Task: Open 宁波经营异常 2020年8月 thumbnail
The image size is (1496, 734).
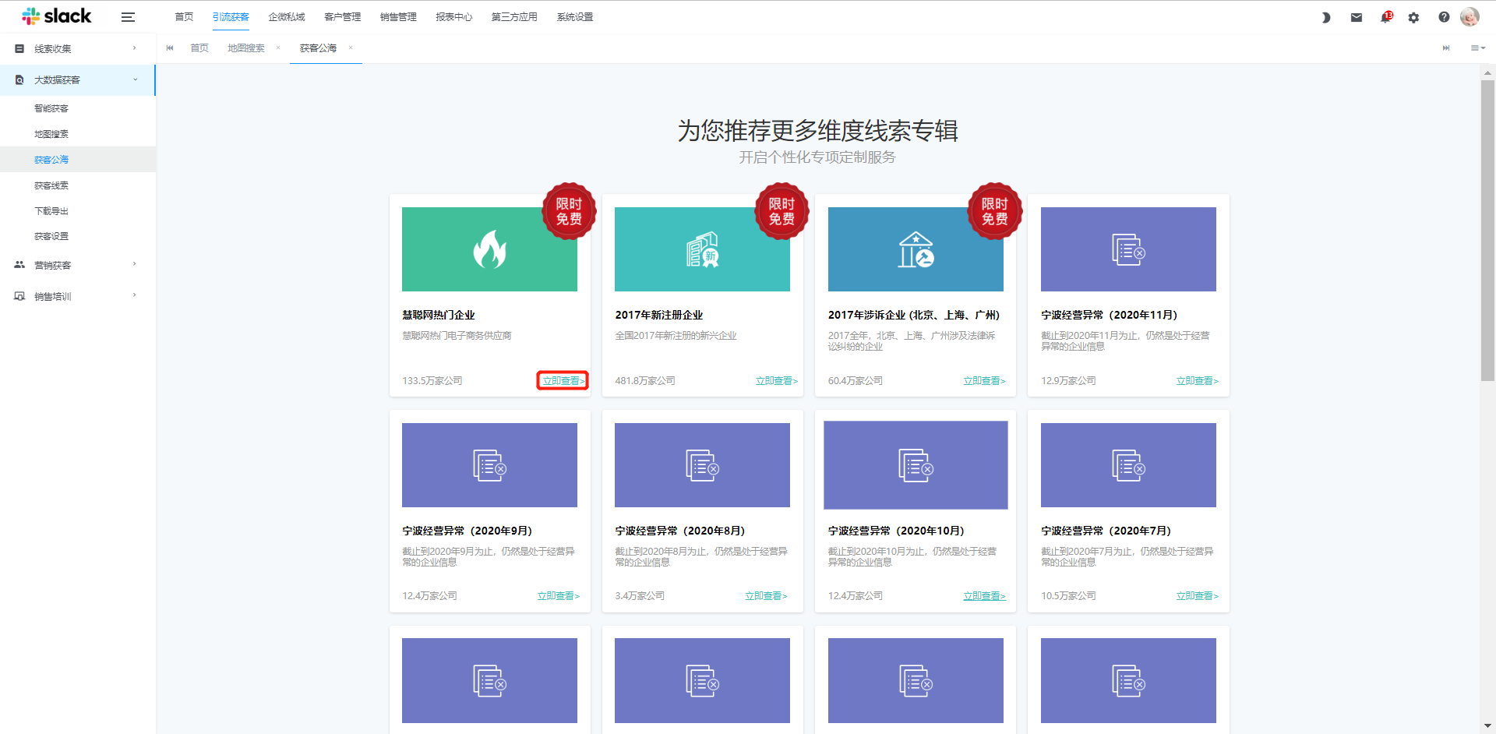Action: tap(702, 465)
